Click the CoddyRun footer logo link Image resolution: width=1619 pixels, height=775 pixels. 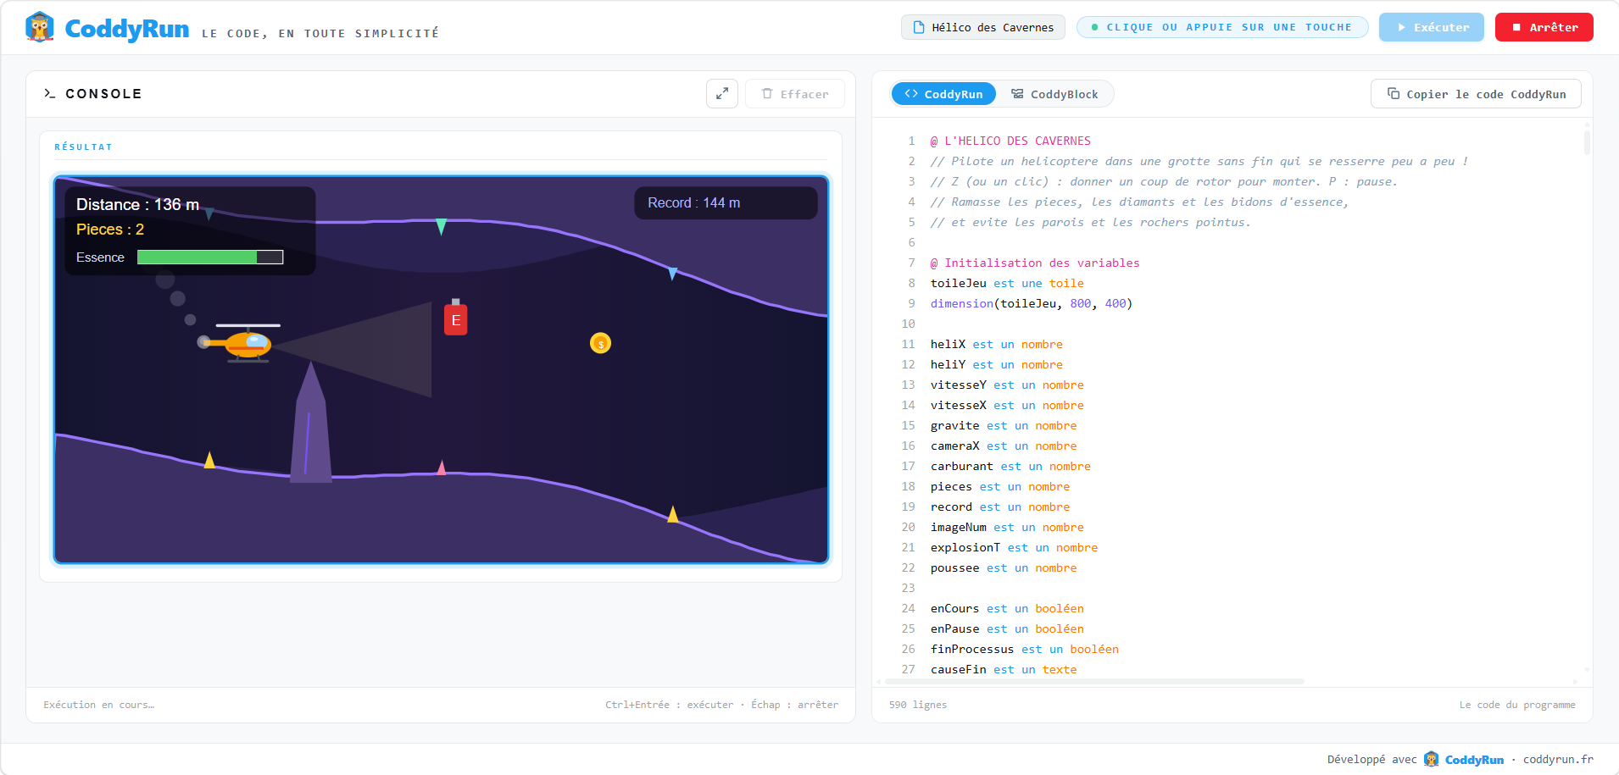pos(1464,759)
